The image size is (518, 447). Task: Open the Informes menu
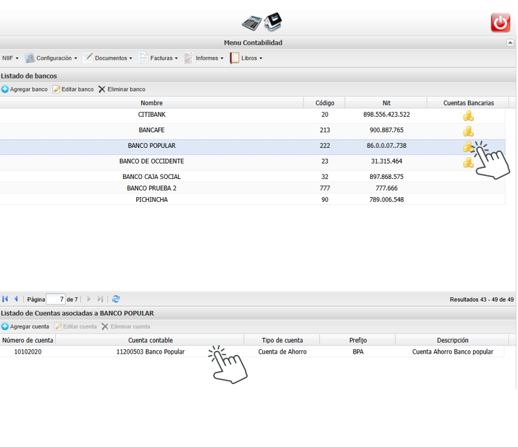pyautogui.click(x=204, y=58)
